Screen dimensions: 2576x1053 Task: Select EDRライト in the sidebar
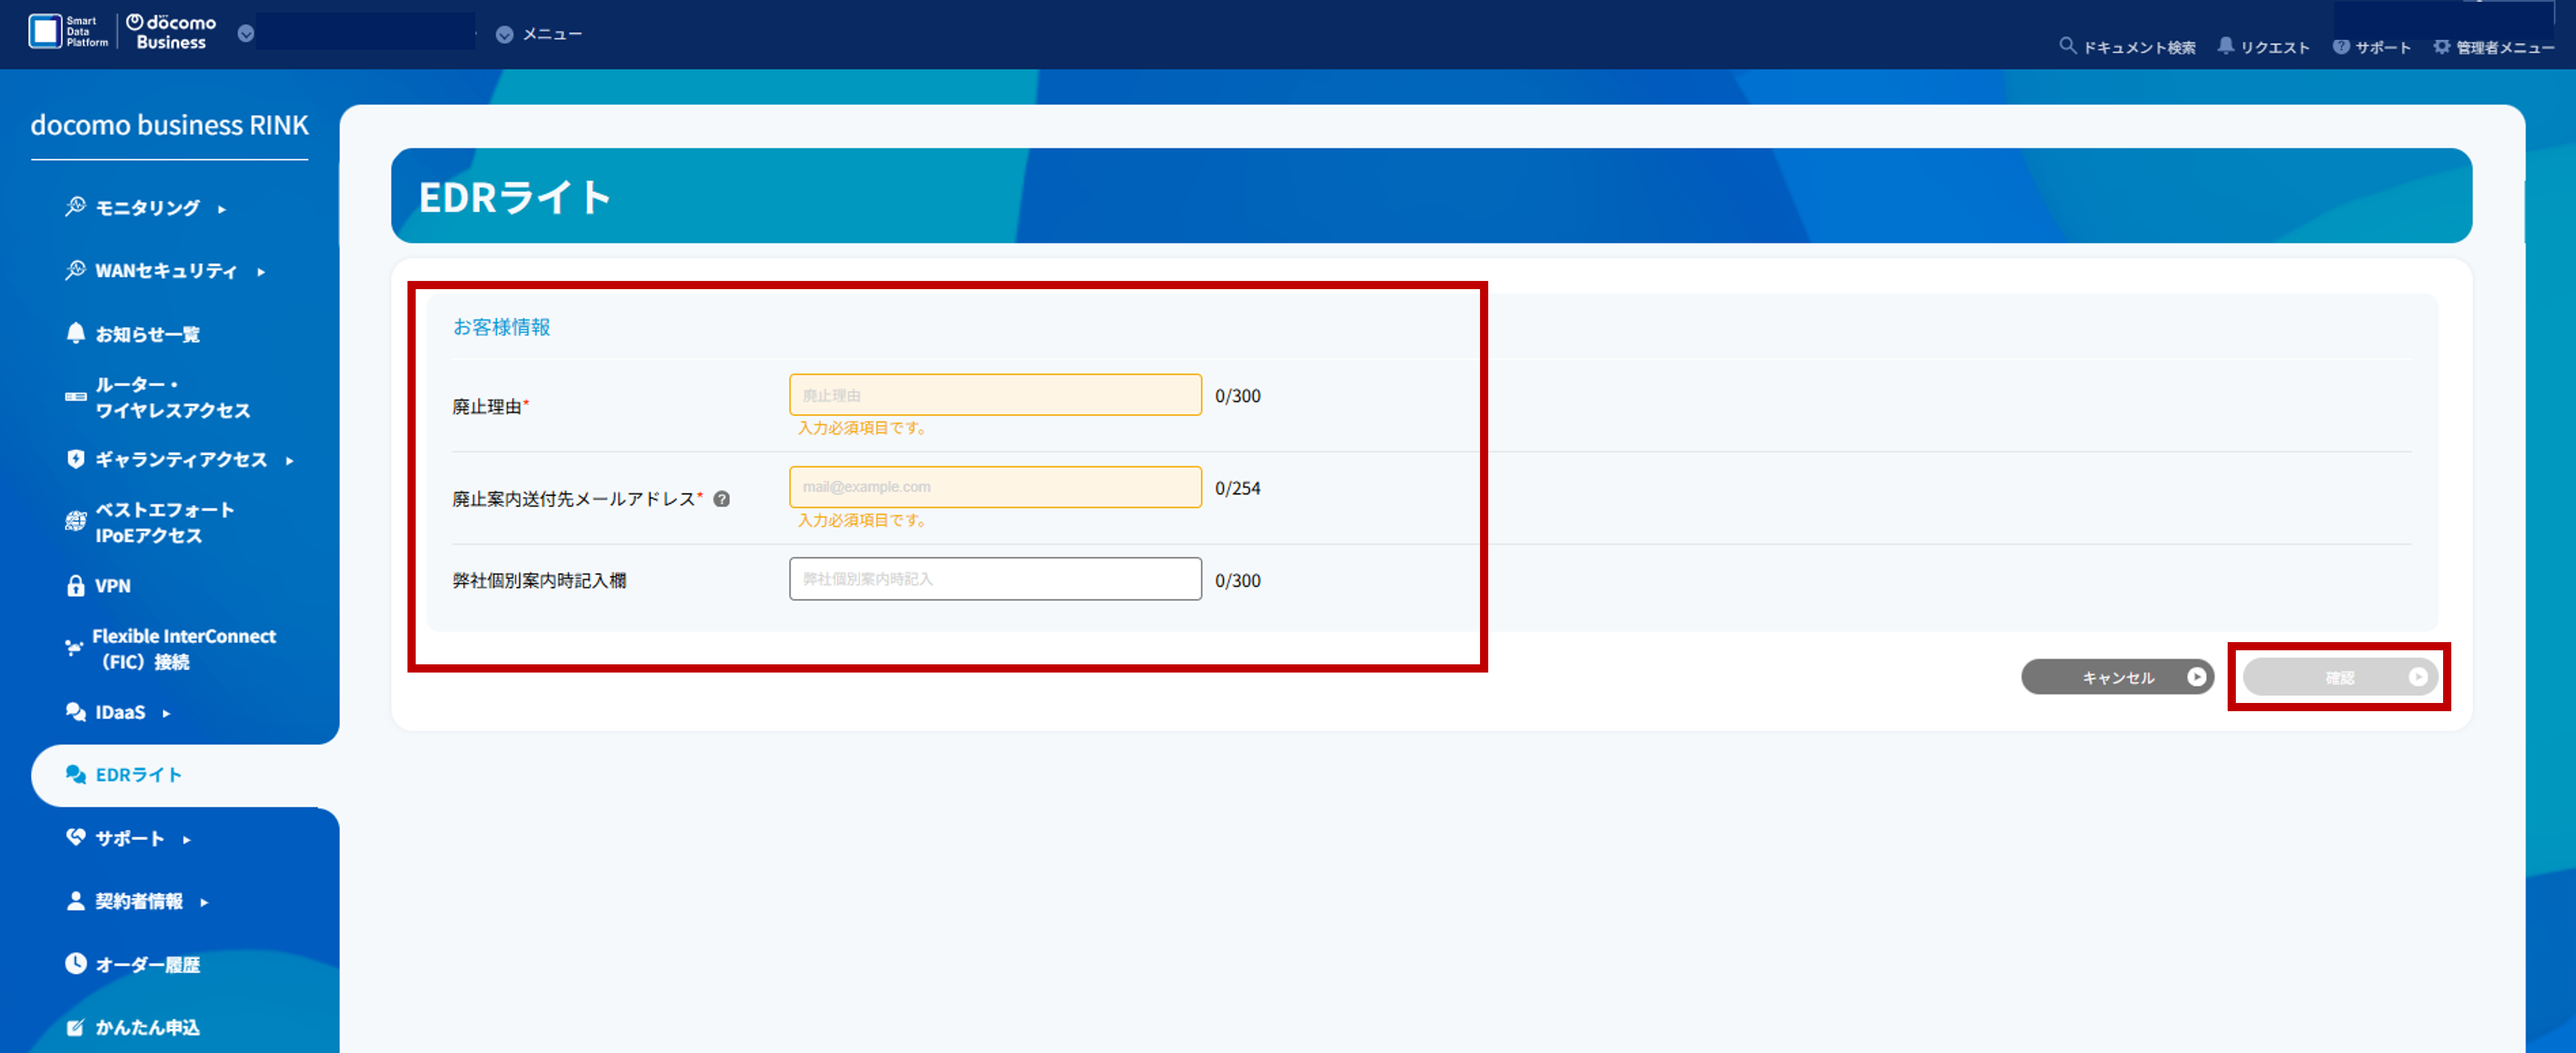[138, 775]
